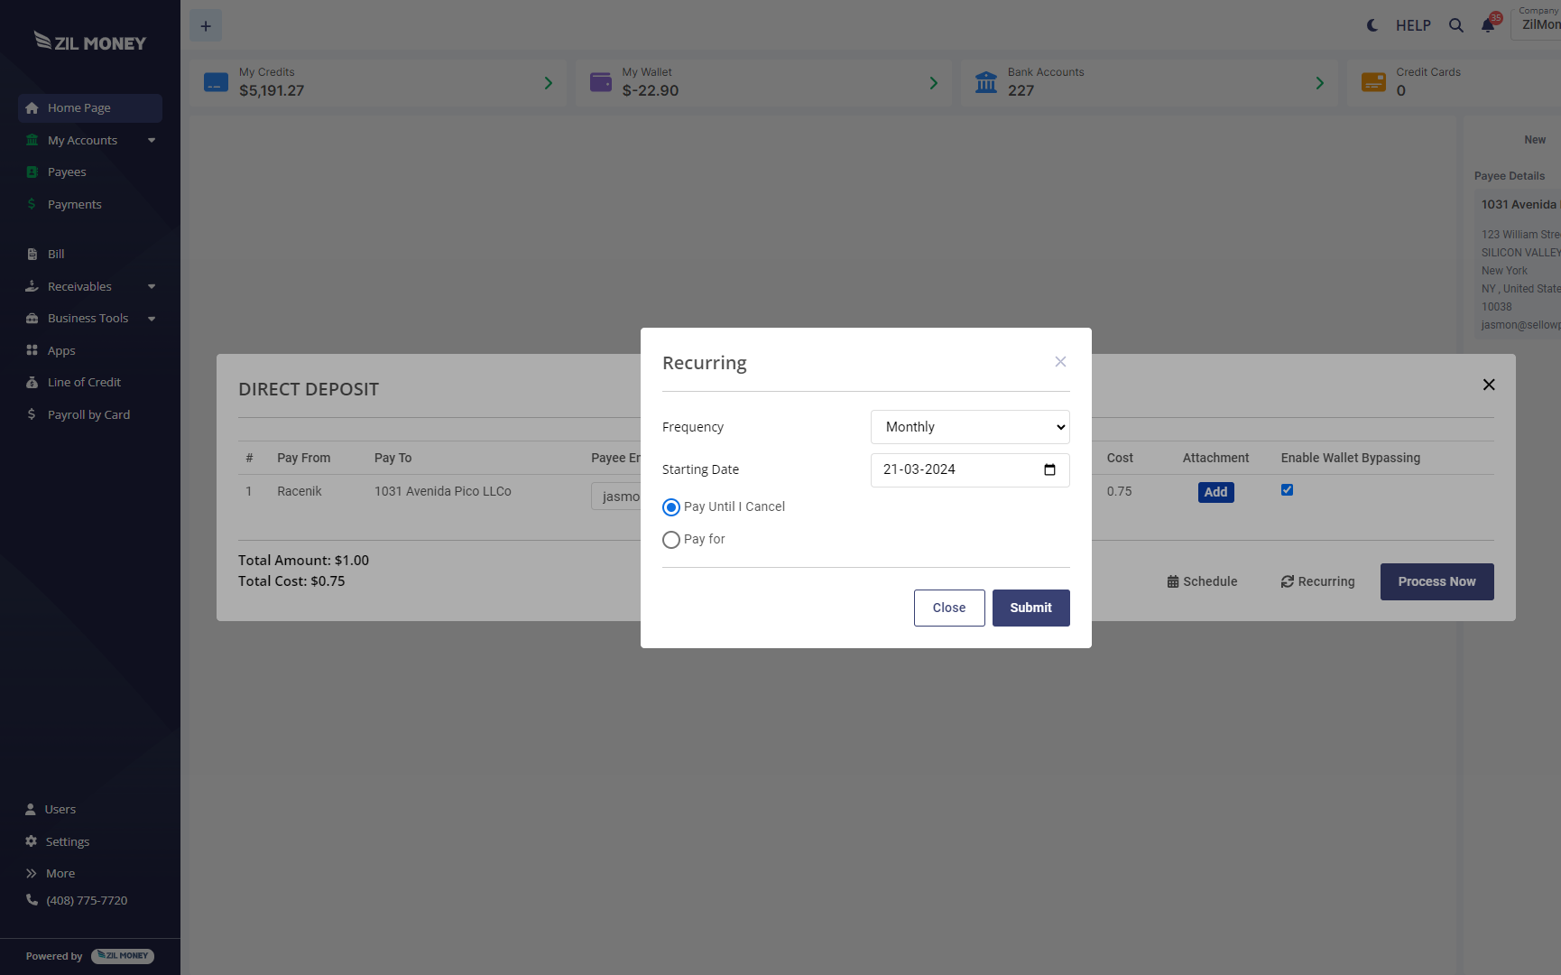Click the Schedule link
Screen dimensions: 1561x975
pos(1202,582)
